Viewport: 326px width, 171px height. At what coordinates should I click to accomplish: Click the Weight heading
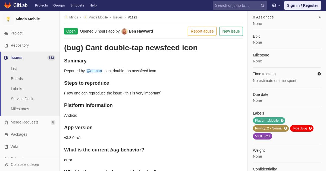click(259, 150)
